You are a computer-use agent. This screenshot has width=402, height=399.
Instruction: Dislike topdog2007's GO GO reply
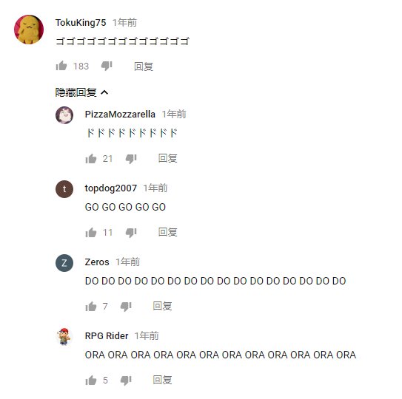pyautogui.click(x=131, y=233)
